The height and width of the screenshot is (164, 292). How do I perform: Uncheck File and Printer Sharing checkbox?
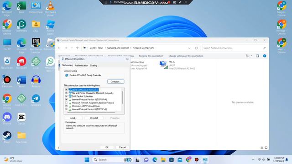66,93
